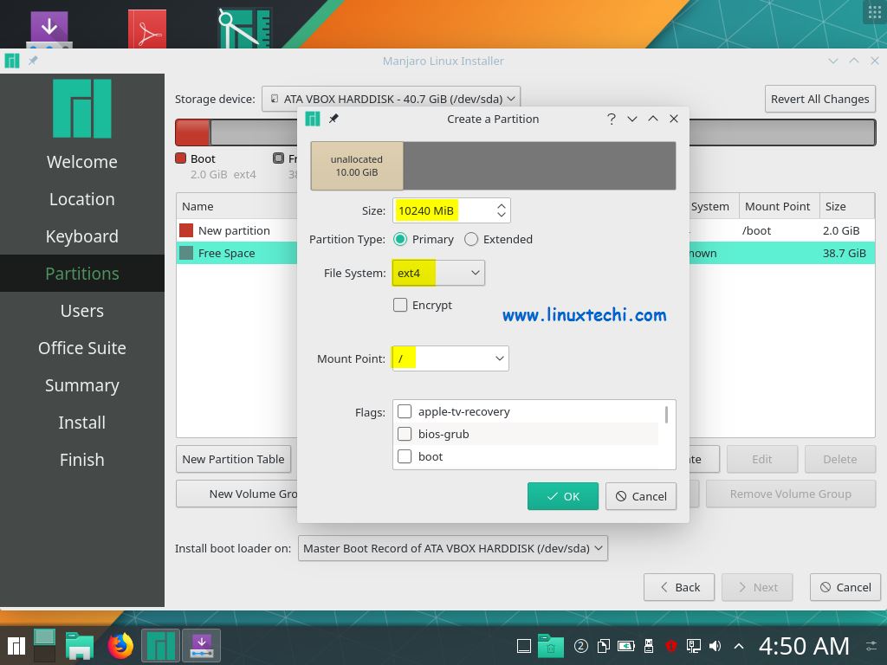Open the clipboard icon in the system tray
The height and width of the screenshot is (665, 887).
pyautogui.click(x=603, y=645)
